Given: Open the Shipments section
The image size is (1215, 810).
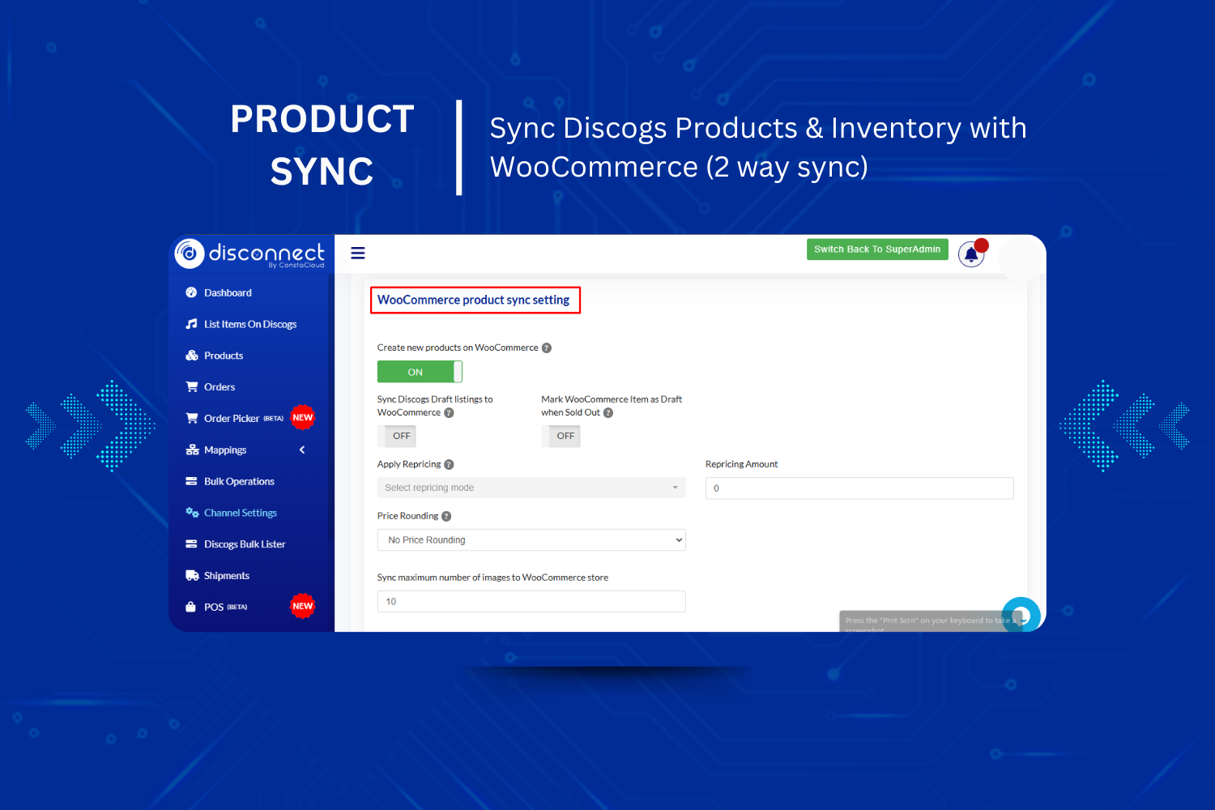Looking at the screenshot, I should pos(226,575).
